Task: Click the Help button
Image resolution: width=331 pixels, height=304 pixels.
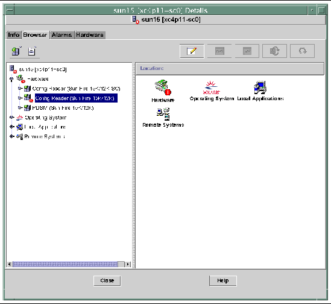Action: 223,280
